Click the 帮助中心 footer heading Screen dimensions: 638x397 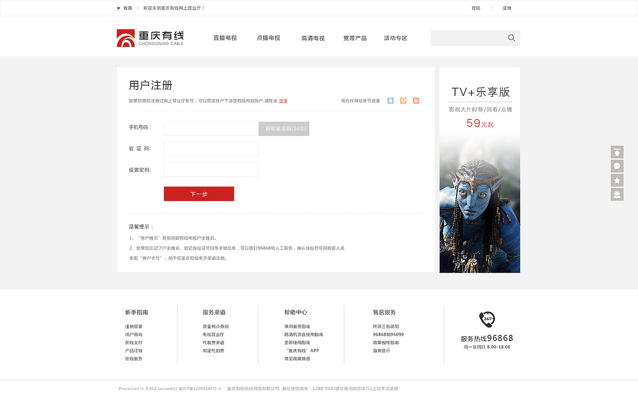click(296, 312)
